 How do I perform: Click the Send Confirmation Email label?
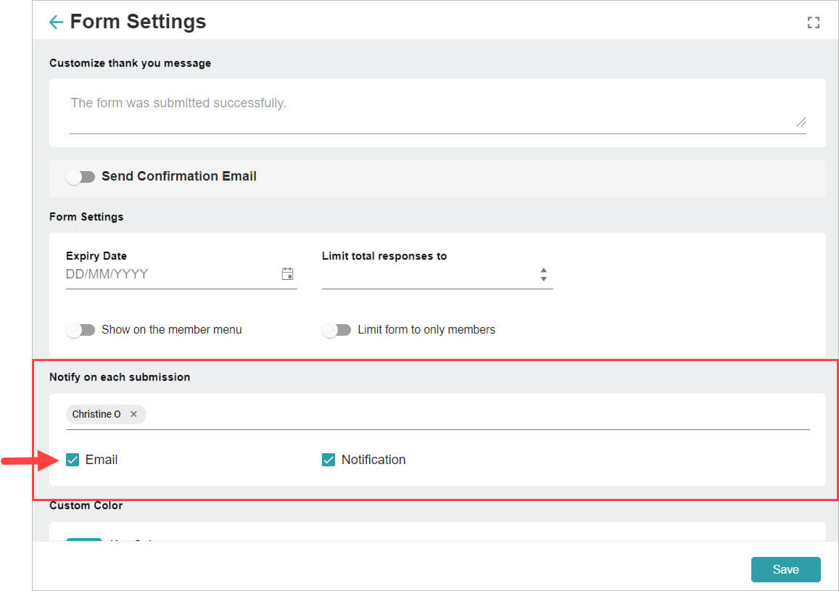179,176
